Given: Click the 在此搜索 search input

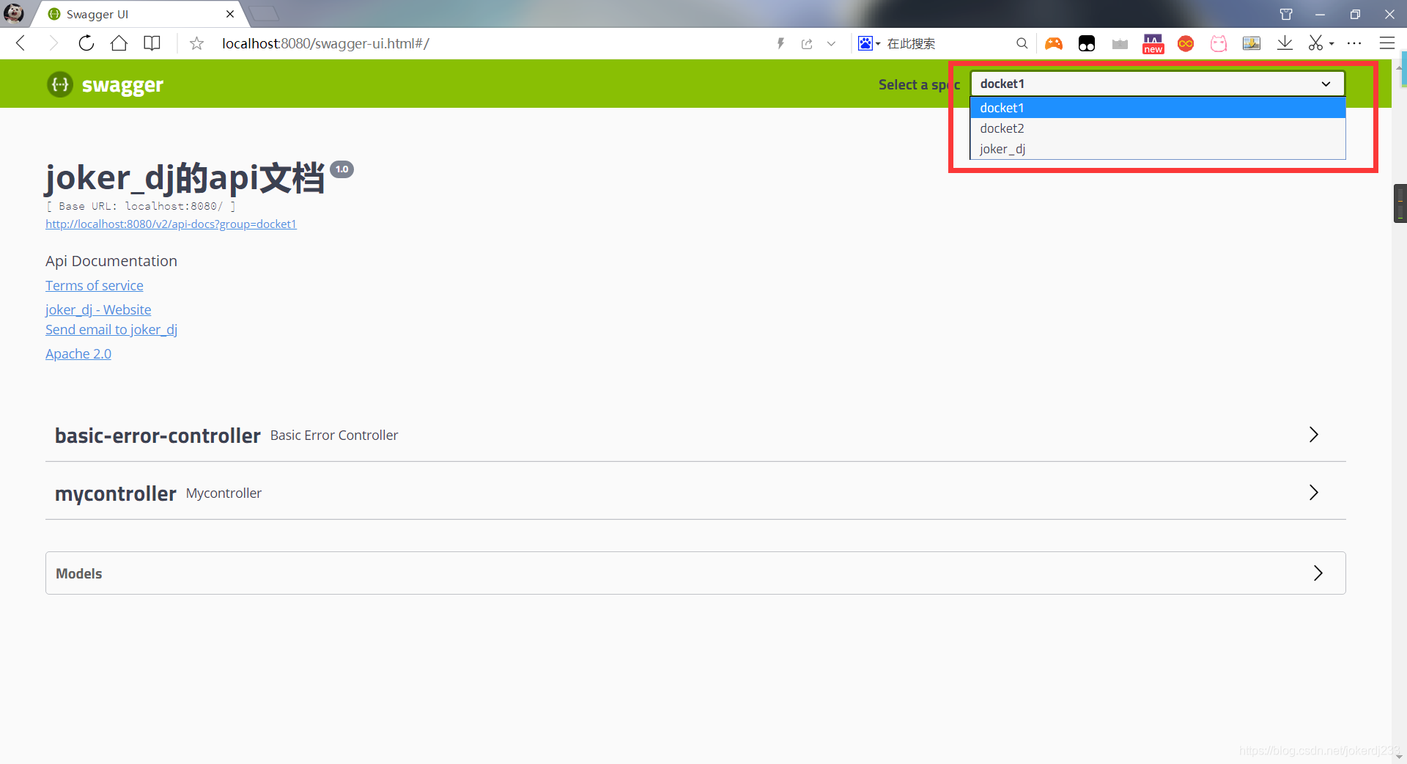Looking at the screenshot, I should pyautogui.click(x=945, y=43).
